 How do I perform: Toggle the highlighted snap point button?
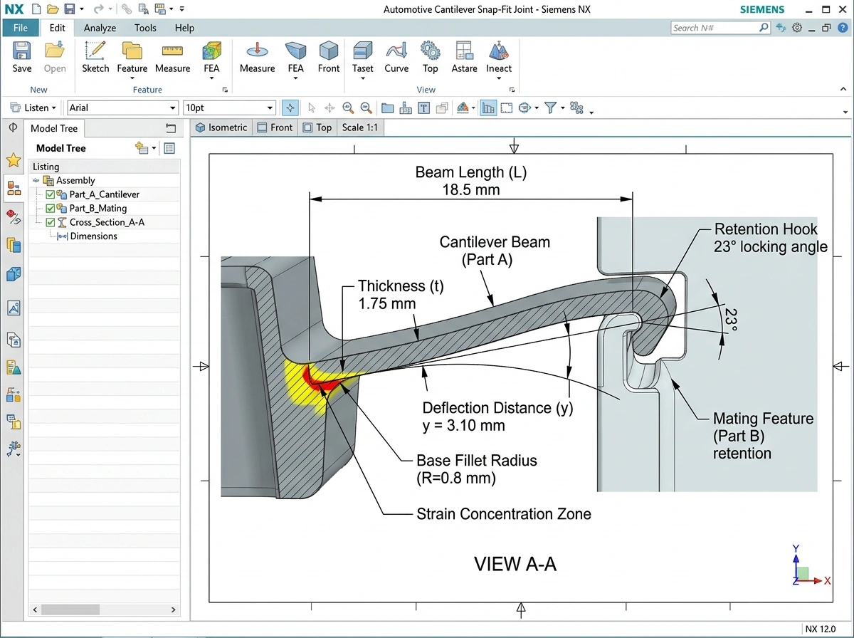(x=290, y=108)
